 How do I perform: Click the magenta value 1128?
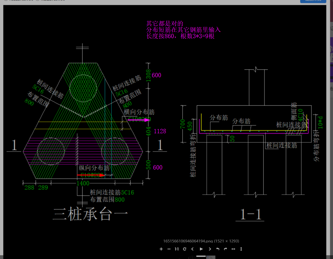[160, 131]
